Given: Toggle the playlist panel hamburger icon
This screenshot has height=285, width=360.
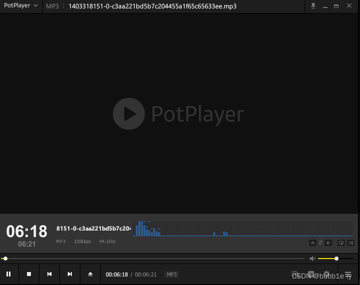Looking at the screenshot, I should (x=348, y=274).
